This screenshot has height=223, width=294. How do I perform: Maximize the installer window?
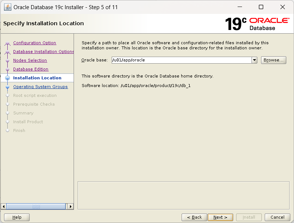coord(261,7)
